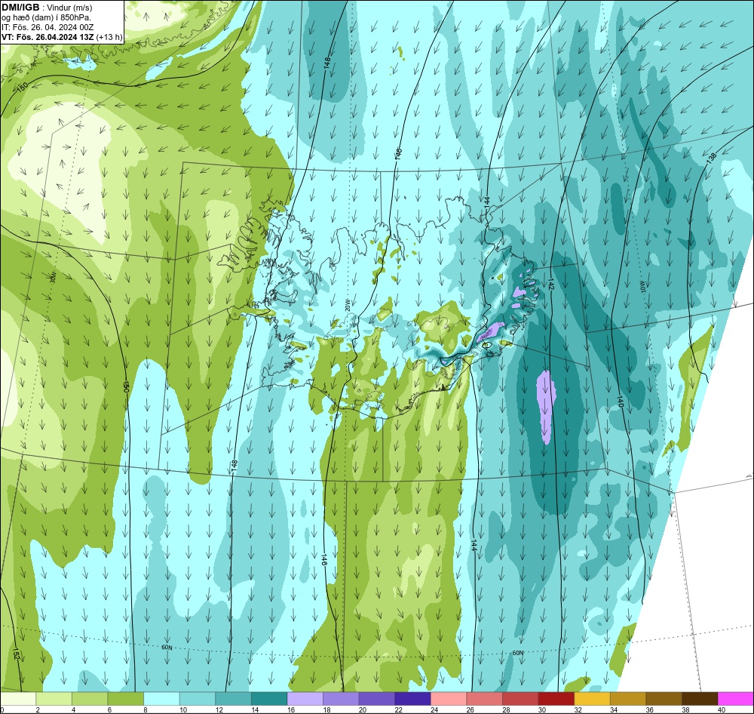This screenshot has width=754, height=714.
Task: Click the "142" contour label
Action: point(551,285)
